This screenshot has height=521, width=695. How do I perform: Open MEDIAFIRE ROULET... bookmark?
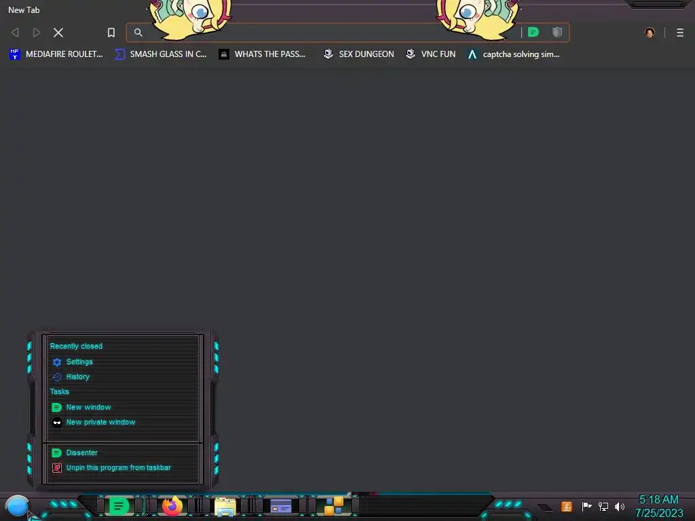pyautogui.click(x=56, y=54)
